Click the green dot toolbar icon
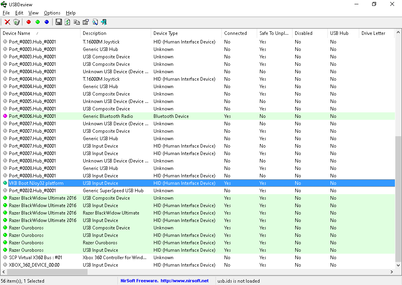Viewport: 402px width, 285px height. [38, 22]
